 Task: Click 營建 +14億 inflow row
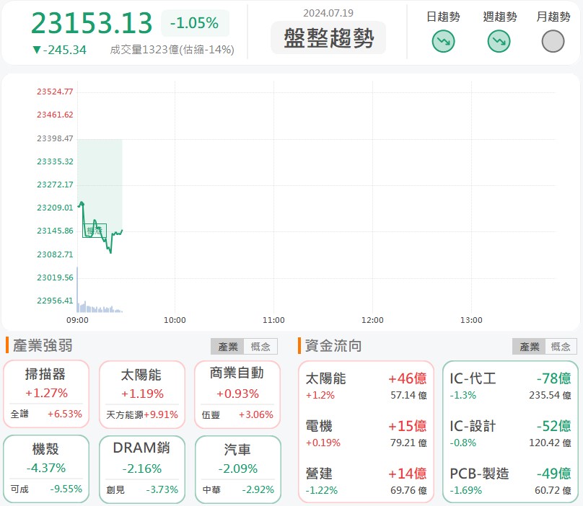(366, 481)
